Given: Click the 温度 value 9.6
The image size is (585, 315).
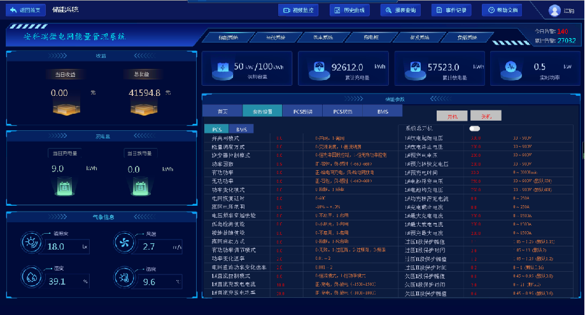Looking at the screenshot, I should (149, 282).
